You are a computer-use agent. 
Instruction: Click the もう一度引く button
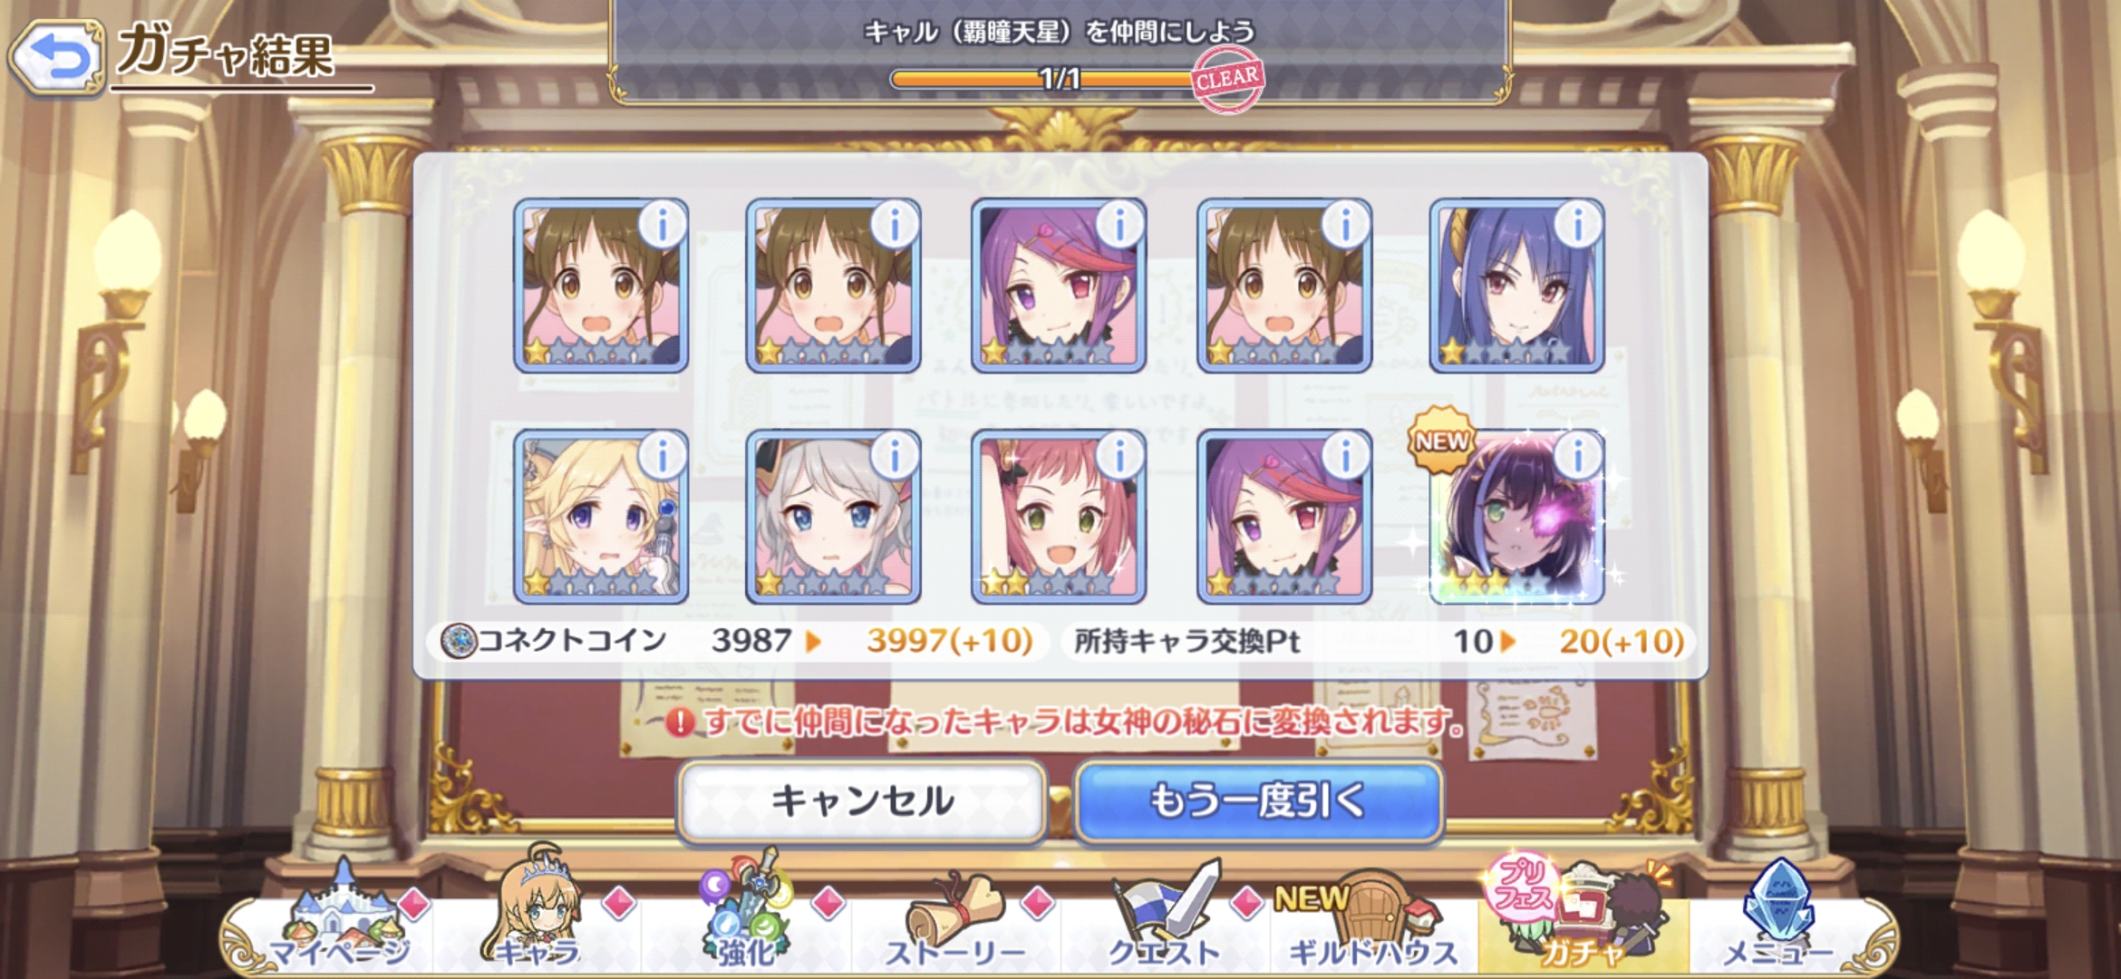click(1258, 801)
